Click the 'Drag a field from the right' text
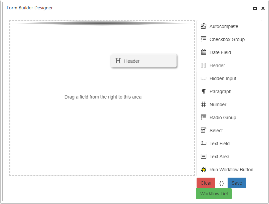Image resolution: width=269 pixels, height=204 pixels. 103,97
